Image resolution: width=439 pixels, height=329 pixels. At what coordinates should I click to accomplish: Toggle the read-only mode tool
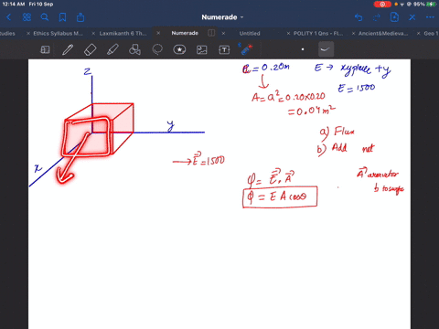coord(45,49)
